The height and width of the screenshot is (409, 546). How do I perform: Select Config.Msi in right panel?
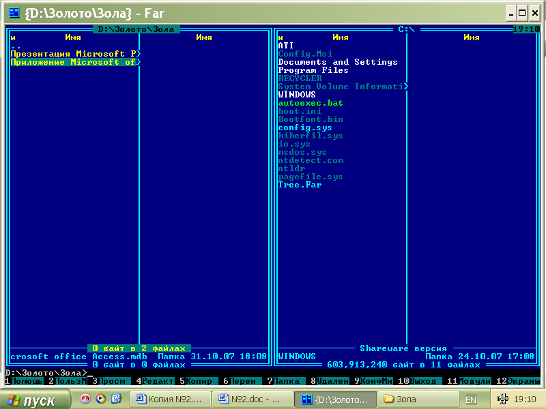pyautogui.click(x=305, y=54)
